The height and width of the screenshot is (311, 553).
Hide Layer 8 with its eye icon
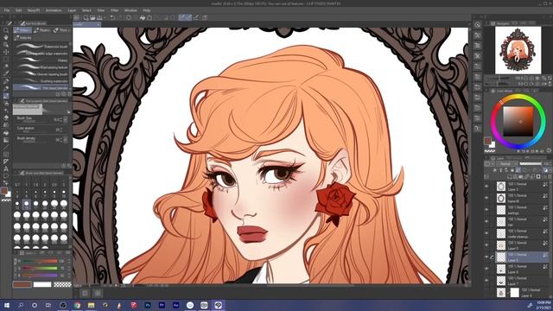[x=486, y=269]
